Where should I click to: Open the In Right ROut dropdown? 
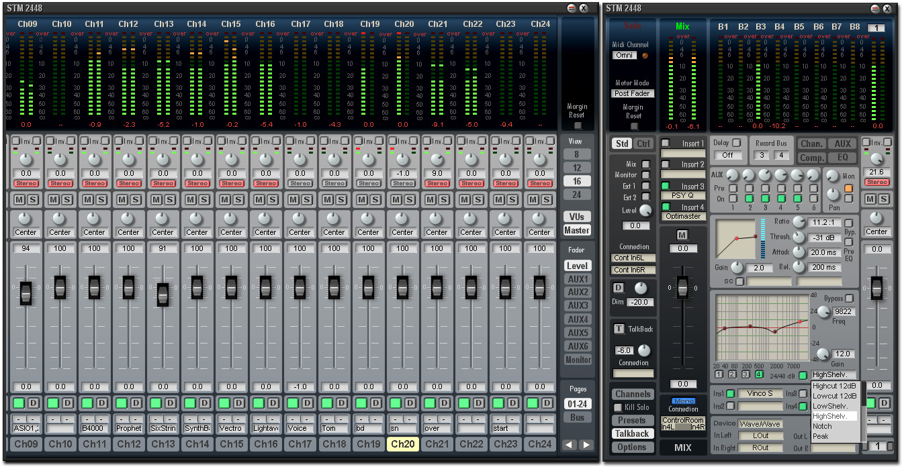coord(760,448)
